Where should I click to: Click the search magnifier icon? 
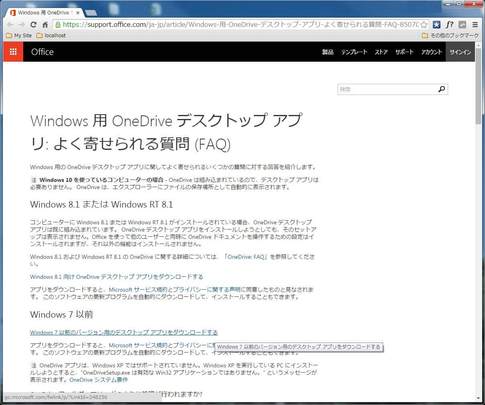coord(441,89)
